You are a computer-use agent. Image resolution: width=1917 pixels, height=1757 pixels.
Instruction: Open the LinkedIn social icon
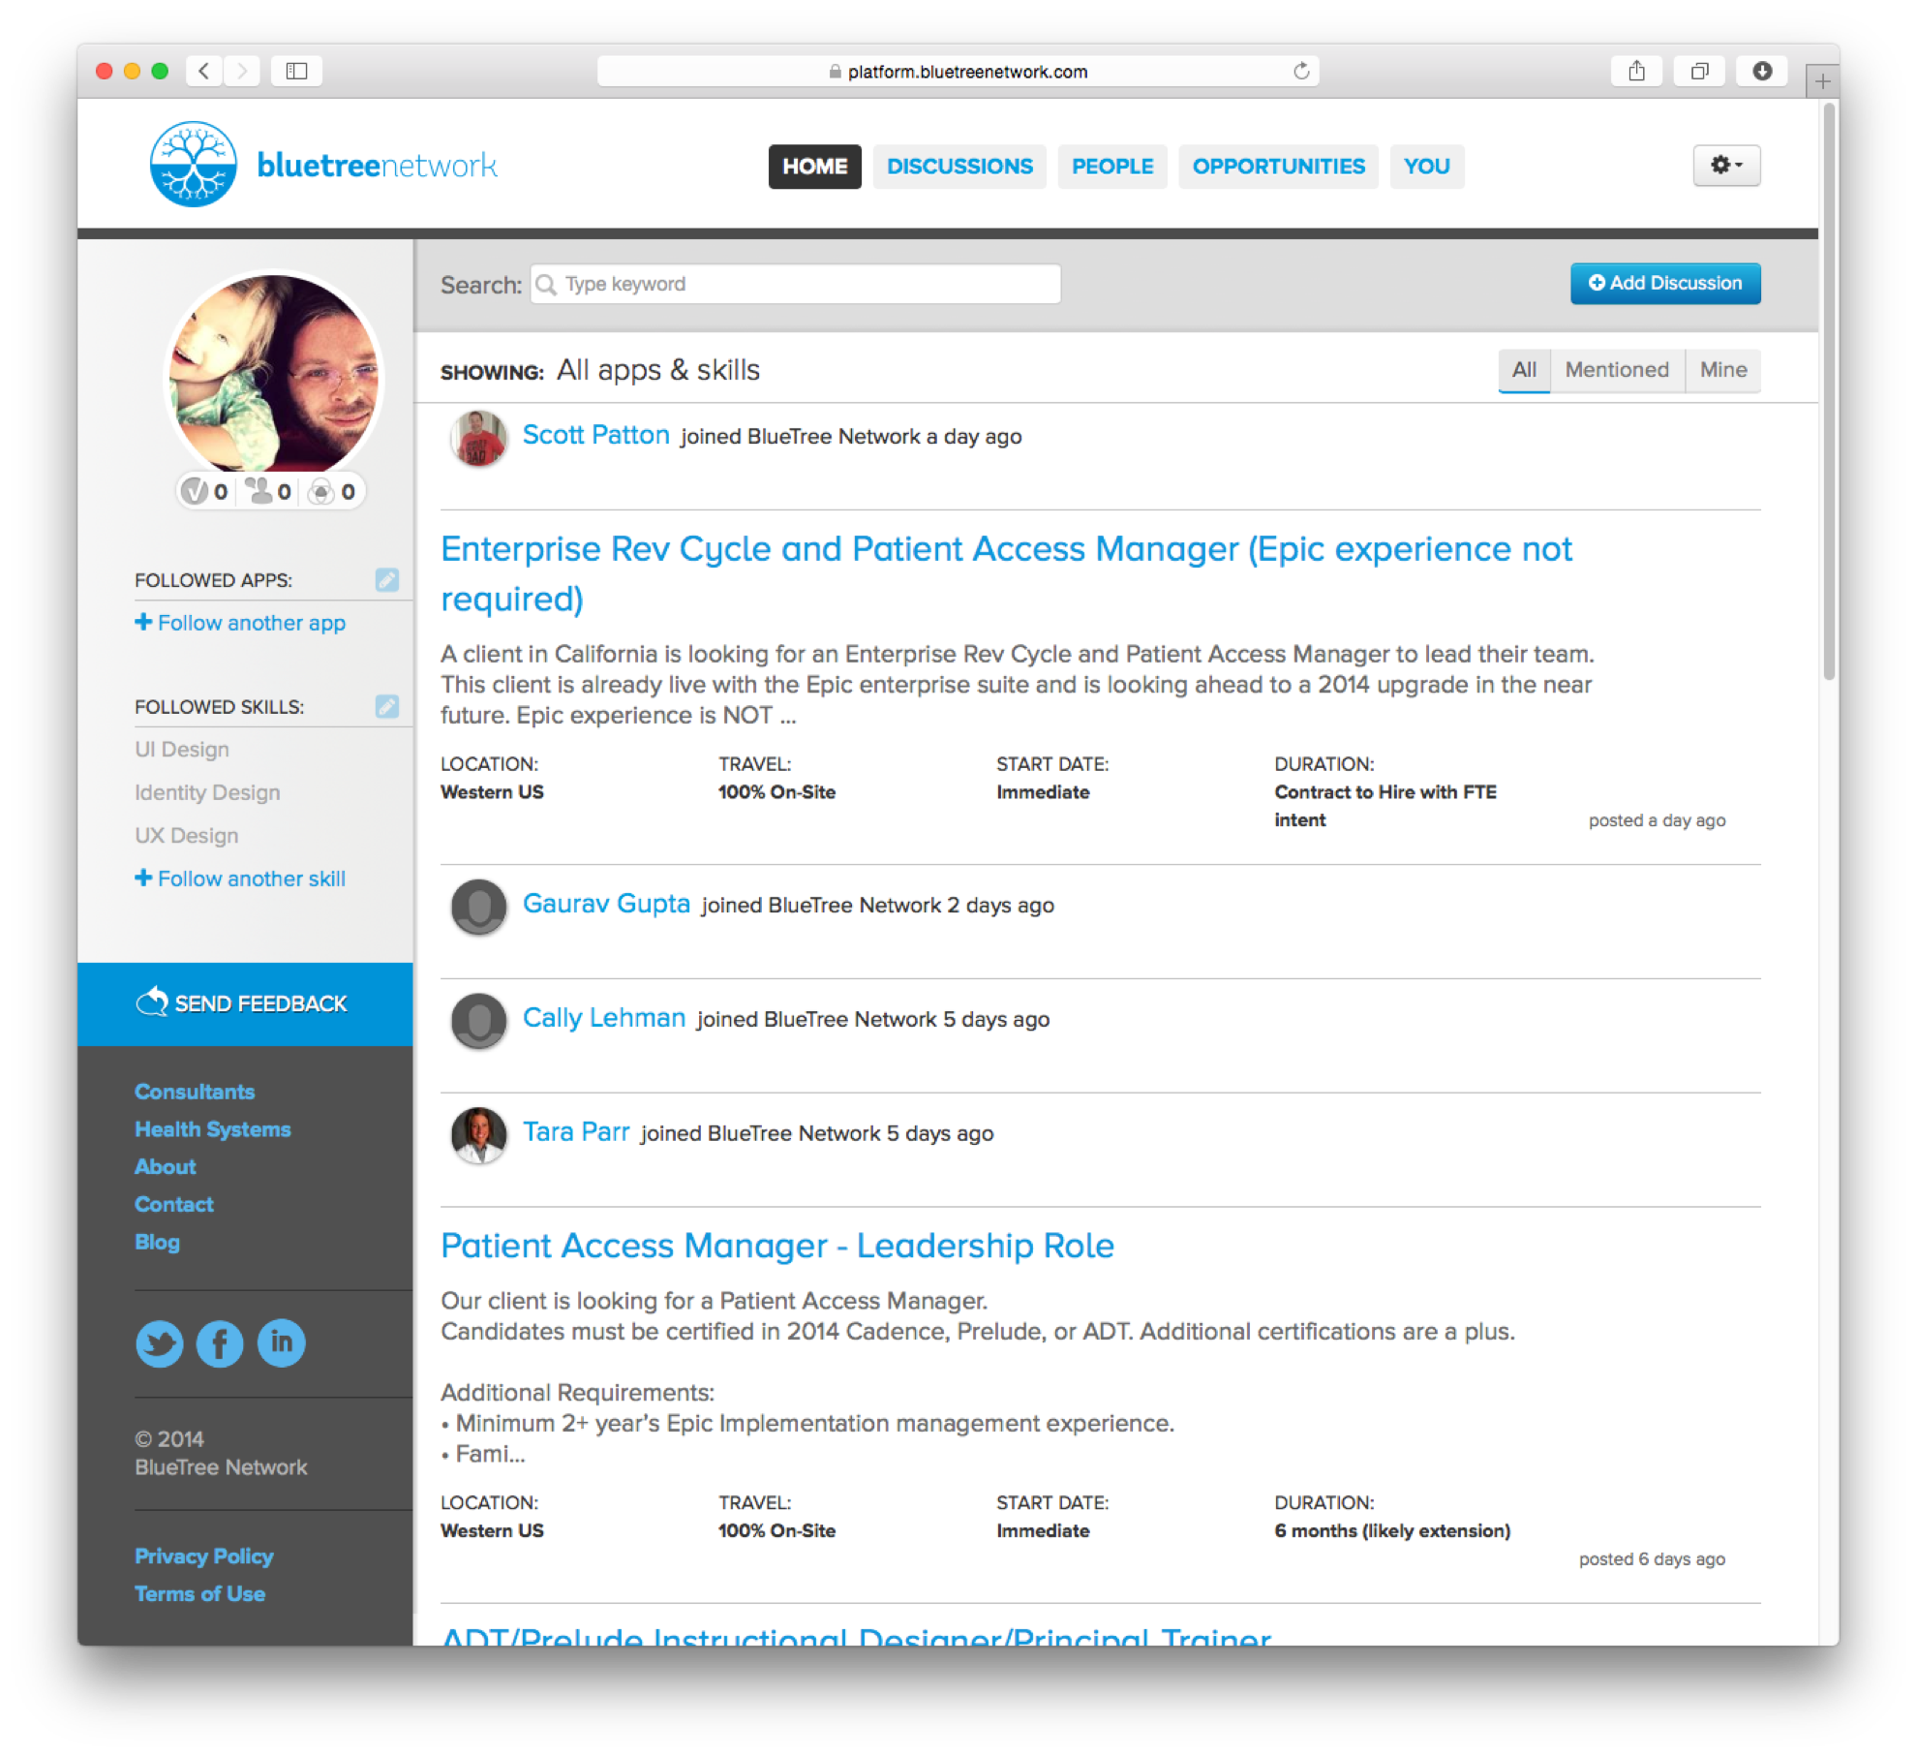pos(281,1342)
